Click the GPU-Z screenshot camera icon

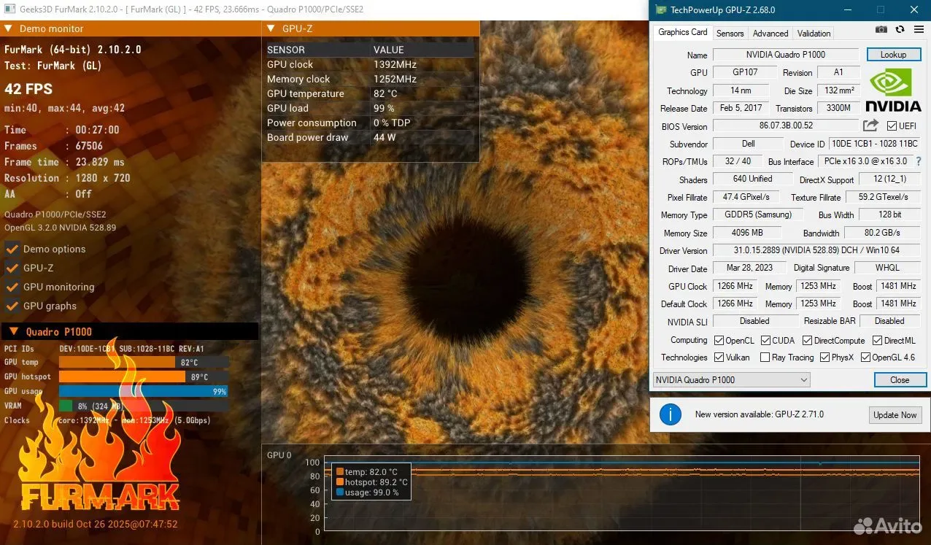click(881, 30)
